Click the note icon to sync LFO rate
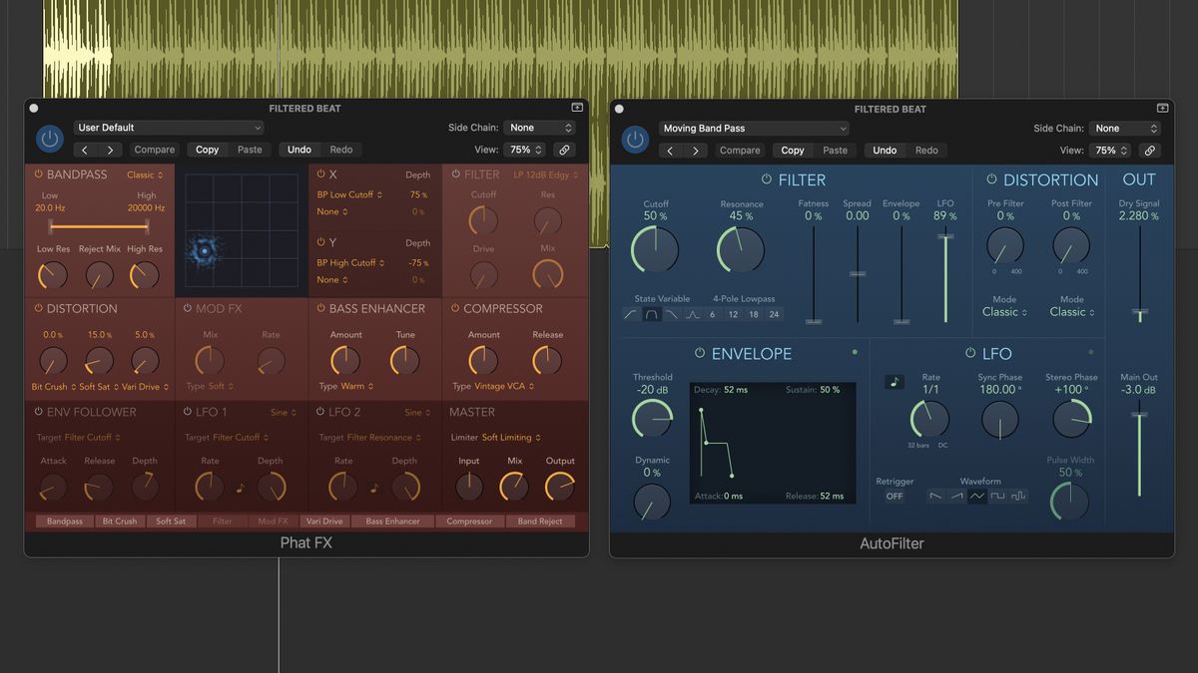This screenshot has height=673, width=1198. tap(895, 381)
